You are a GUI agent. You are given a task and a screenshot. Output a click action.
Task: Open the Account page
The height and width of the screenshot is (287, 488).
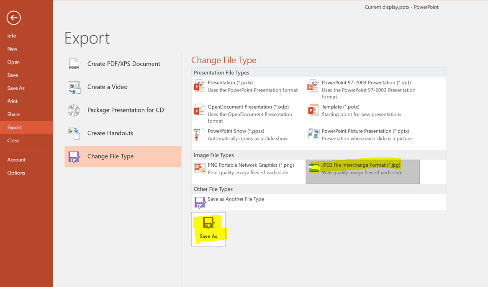coord(26,160)
